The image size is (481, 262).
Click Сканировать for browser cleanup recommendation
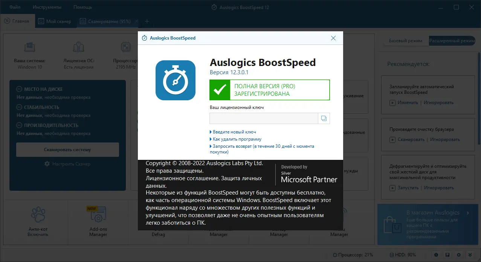click(411, 139)
